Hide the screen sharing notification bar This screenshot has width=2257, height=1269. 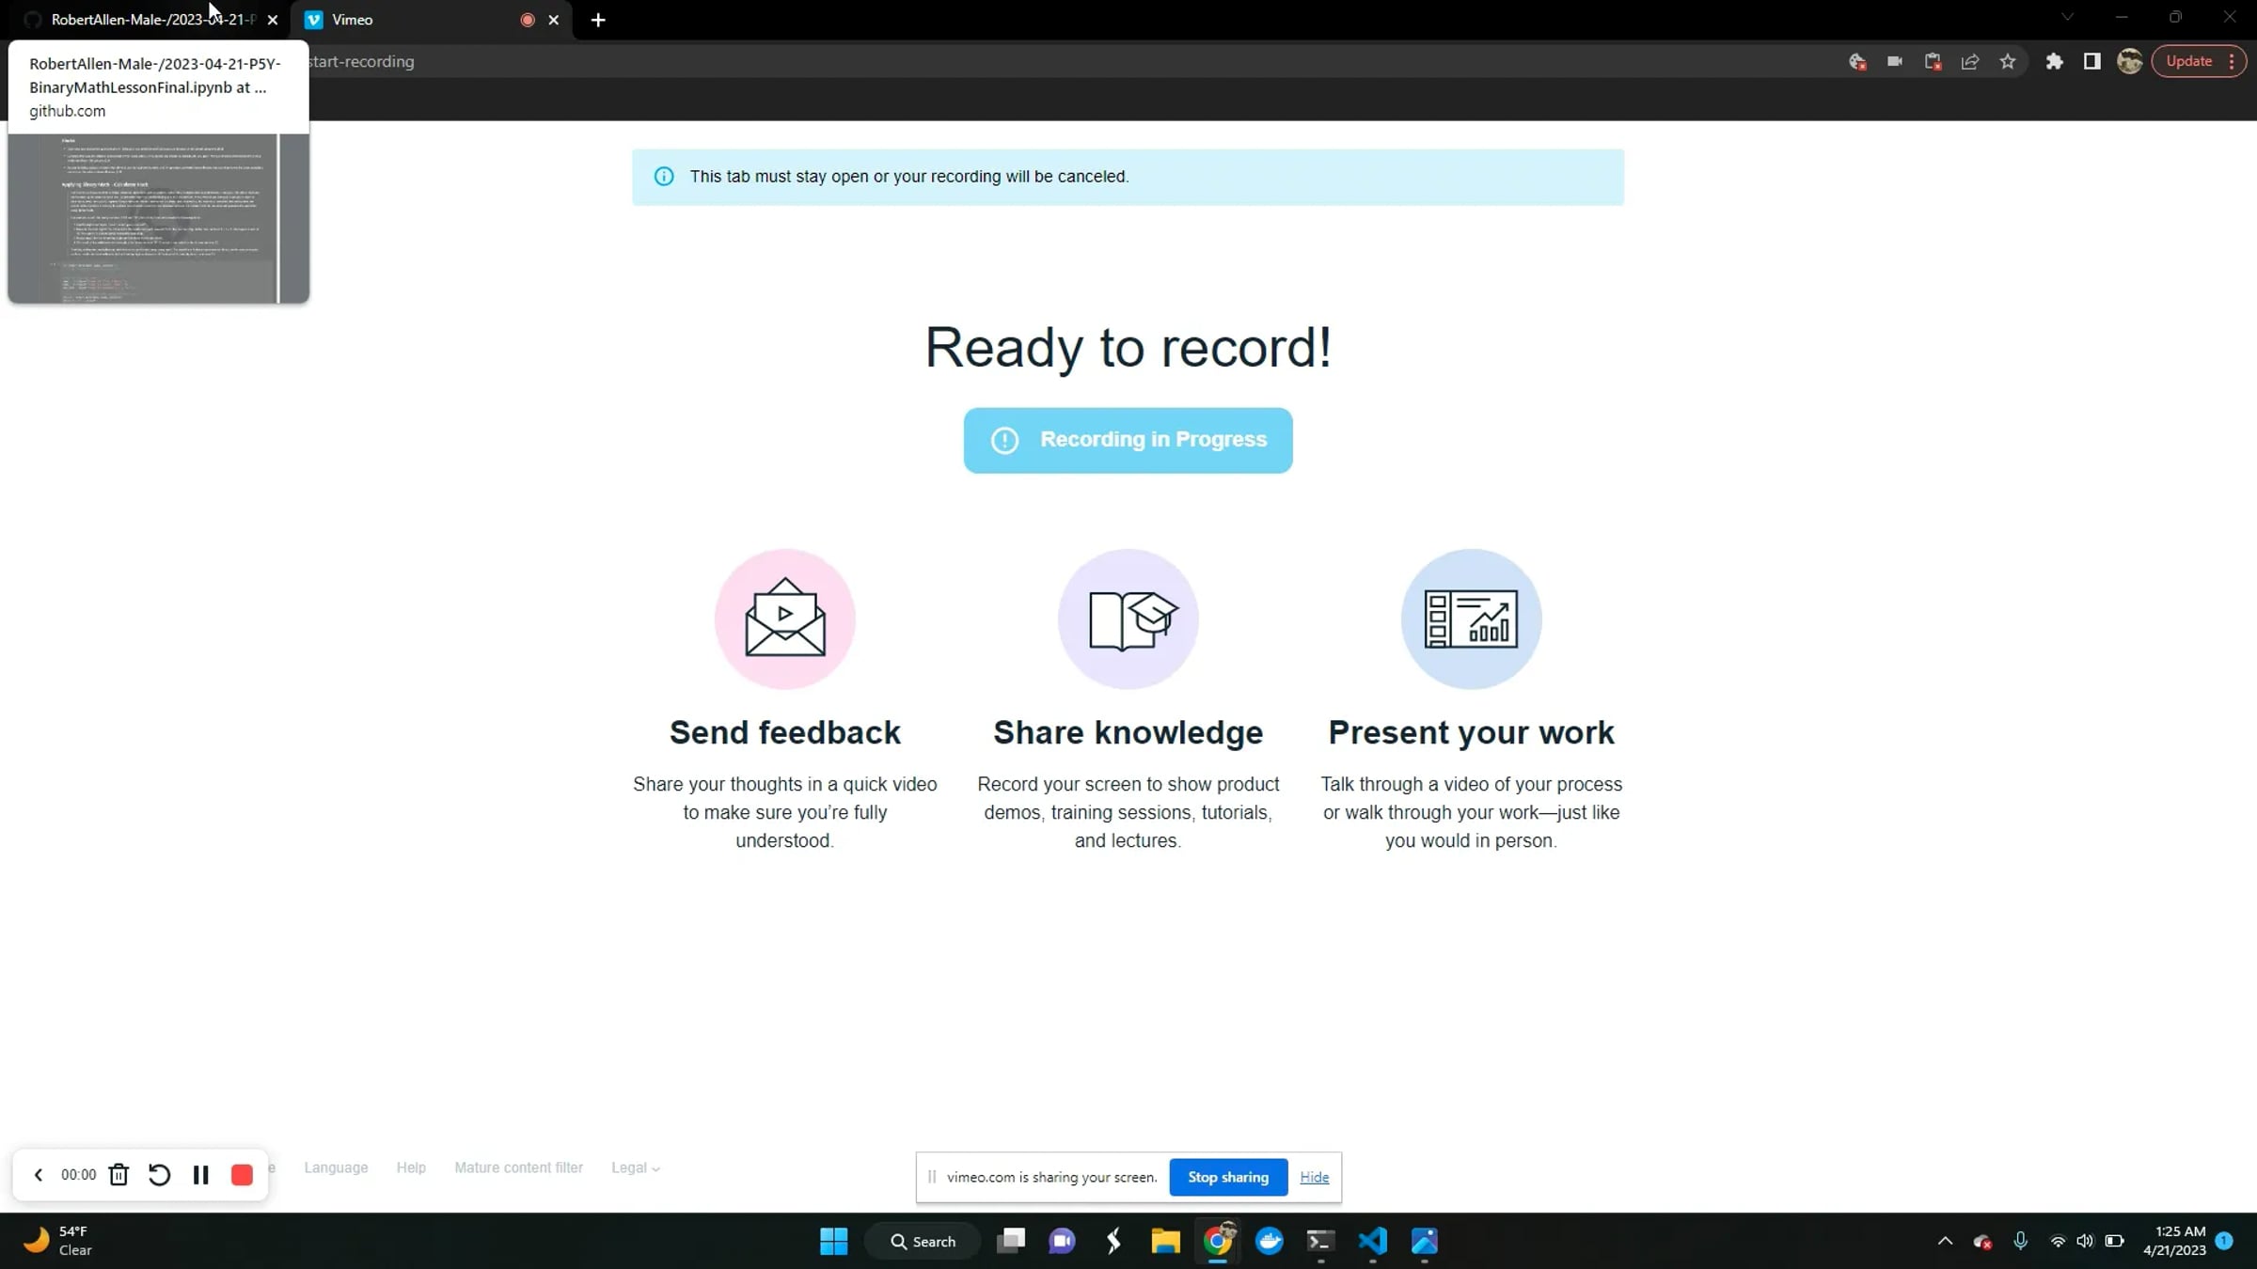pyautogui.click(x=1314, y=1177)
